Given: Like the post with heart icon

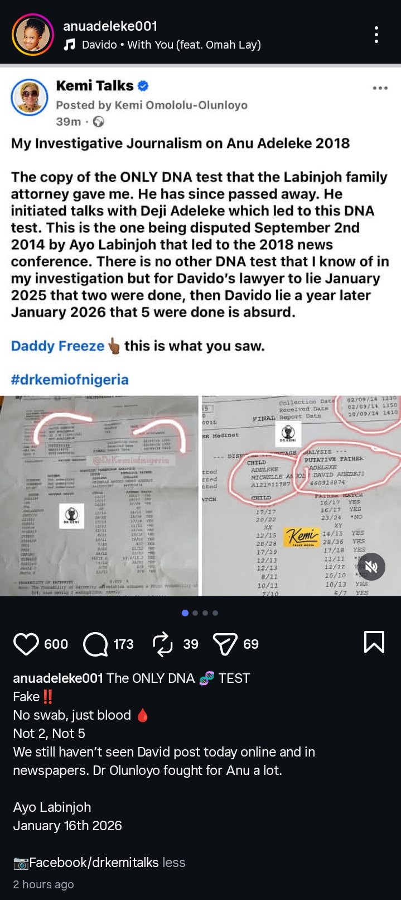Looking at the screenshot, I should coord(26,644).
